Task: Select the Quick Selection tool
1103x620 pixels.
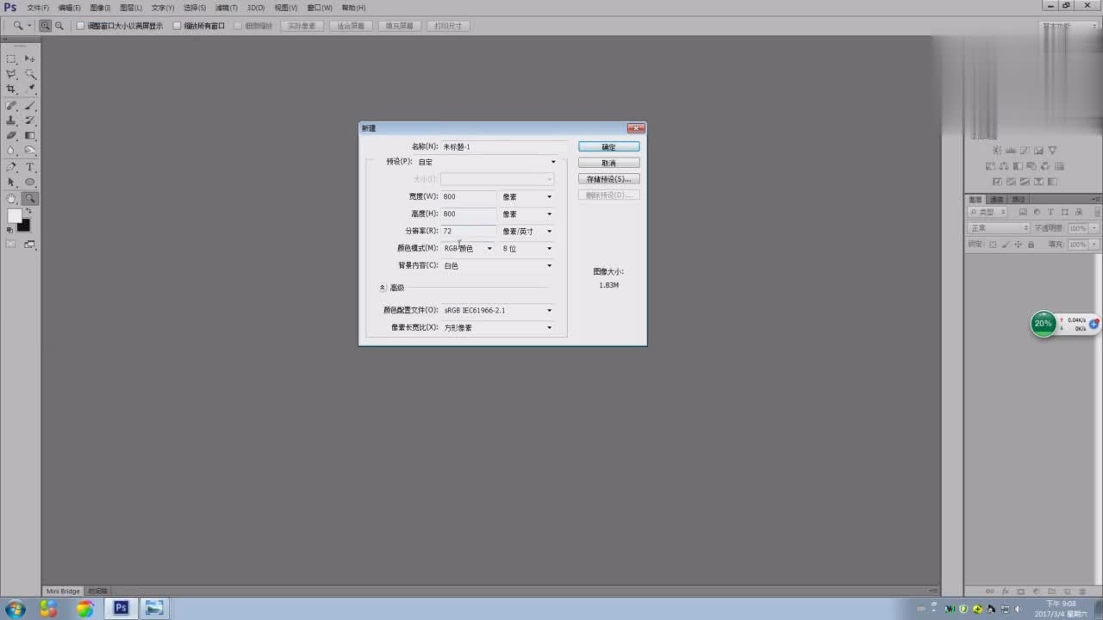Action: [x=30, y=74]
